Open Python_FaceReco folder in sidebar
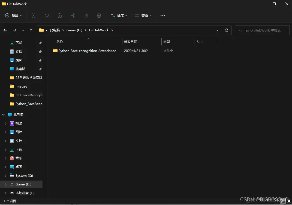The width and height of the screenshot is (292, 205). (x=26, y=104)
